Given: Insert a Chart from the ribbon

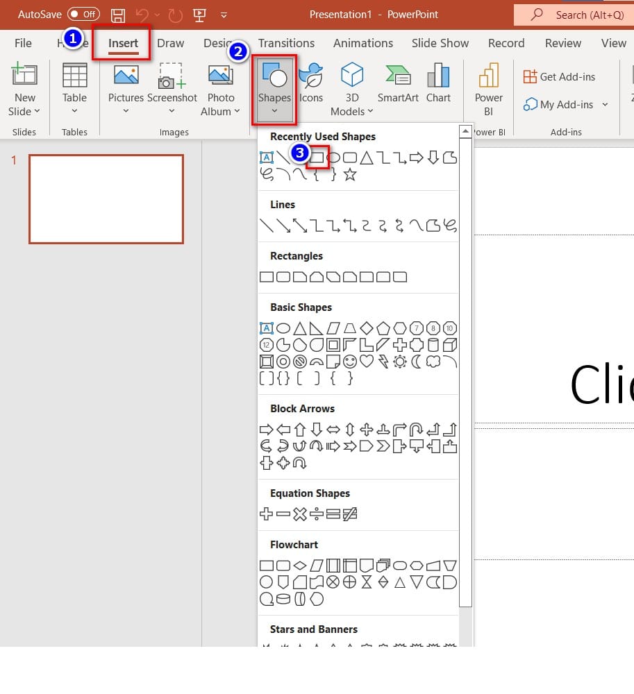Looking at the screenshot, I should 438,83.
